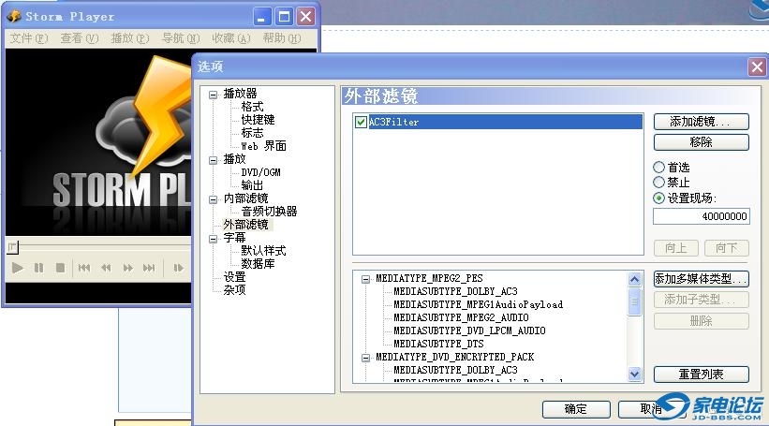This screenshot has width=769, height=426.
Task: Collapse the 内部滤镜 tree node
Action: tap(213, 199)
